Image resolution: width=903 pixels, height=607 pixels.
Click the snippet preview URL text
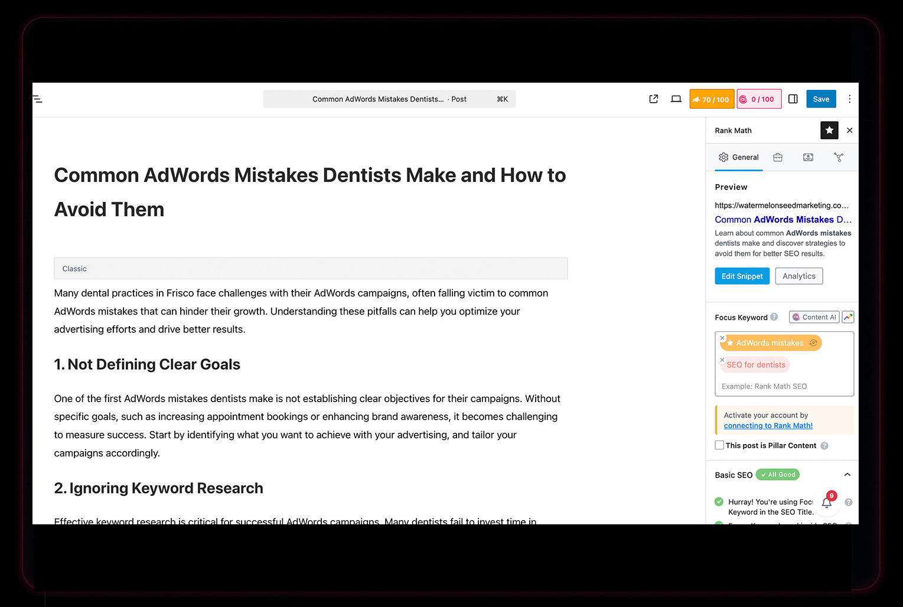pos(782,205)
